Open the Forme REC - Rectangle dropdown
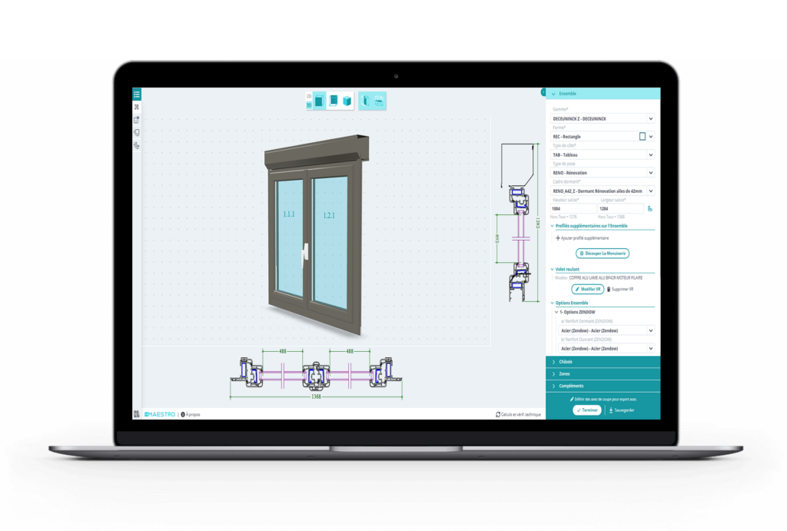Image resolution: width=787 pixels, height=531 pixels. click(603, 137)
